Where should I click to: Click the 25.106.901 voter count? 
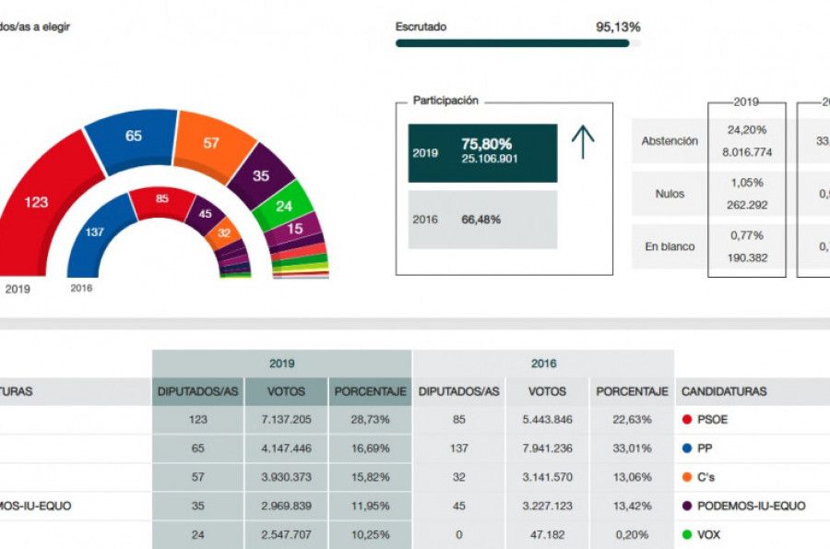(489, 159)
